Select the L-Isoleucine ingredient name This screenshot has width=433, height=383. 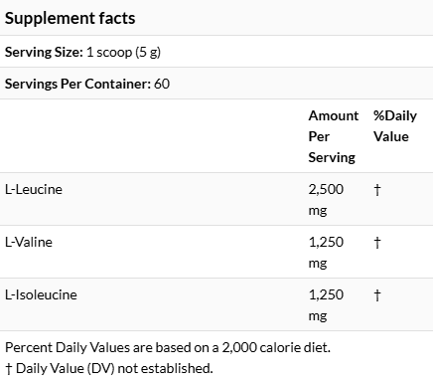click(41, 294)
